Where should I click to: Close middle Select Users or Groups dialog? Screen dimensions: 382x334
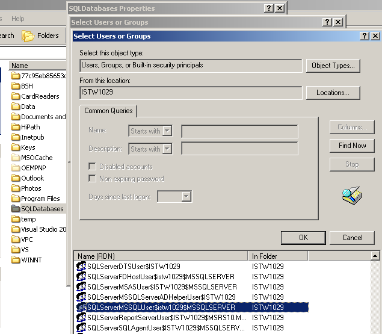pyautogui.click(x=338, y=22)
